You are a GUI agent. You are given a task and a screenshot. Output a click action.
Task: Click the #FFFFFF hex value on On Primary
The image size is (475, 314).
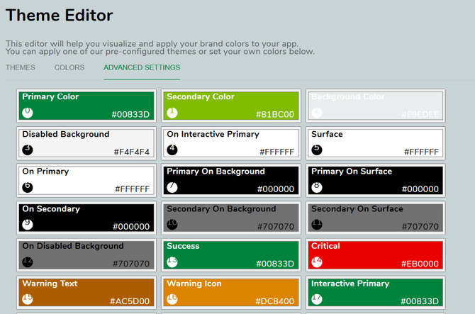132,189
